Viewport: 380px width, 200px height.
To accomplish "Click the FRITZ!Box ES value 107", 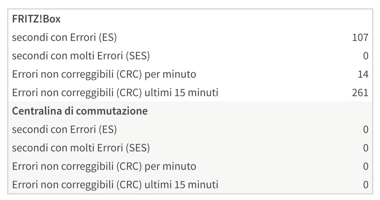I will (360, 37).
